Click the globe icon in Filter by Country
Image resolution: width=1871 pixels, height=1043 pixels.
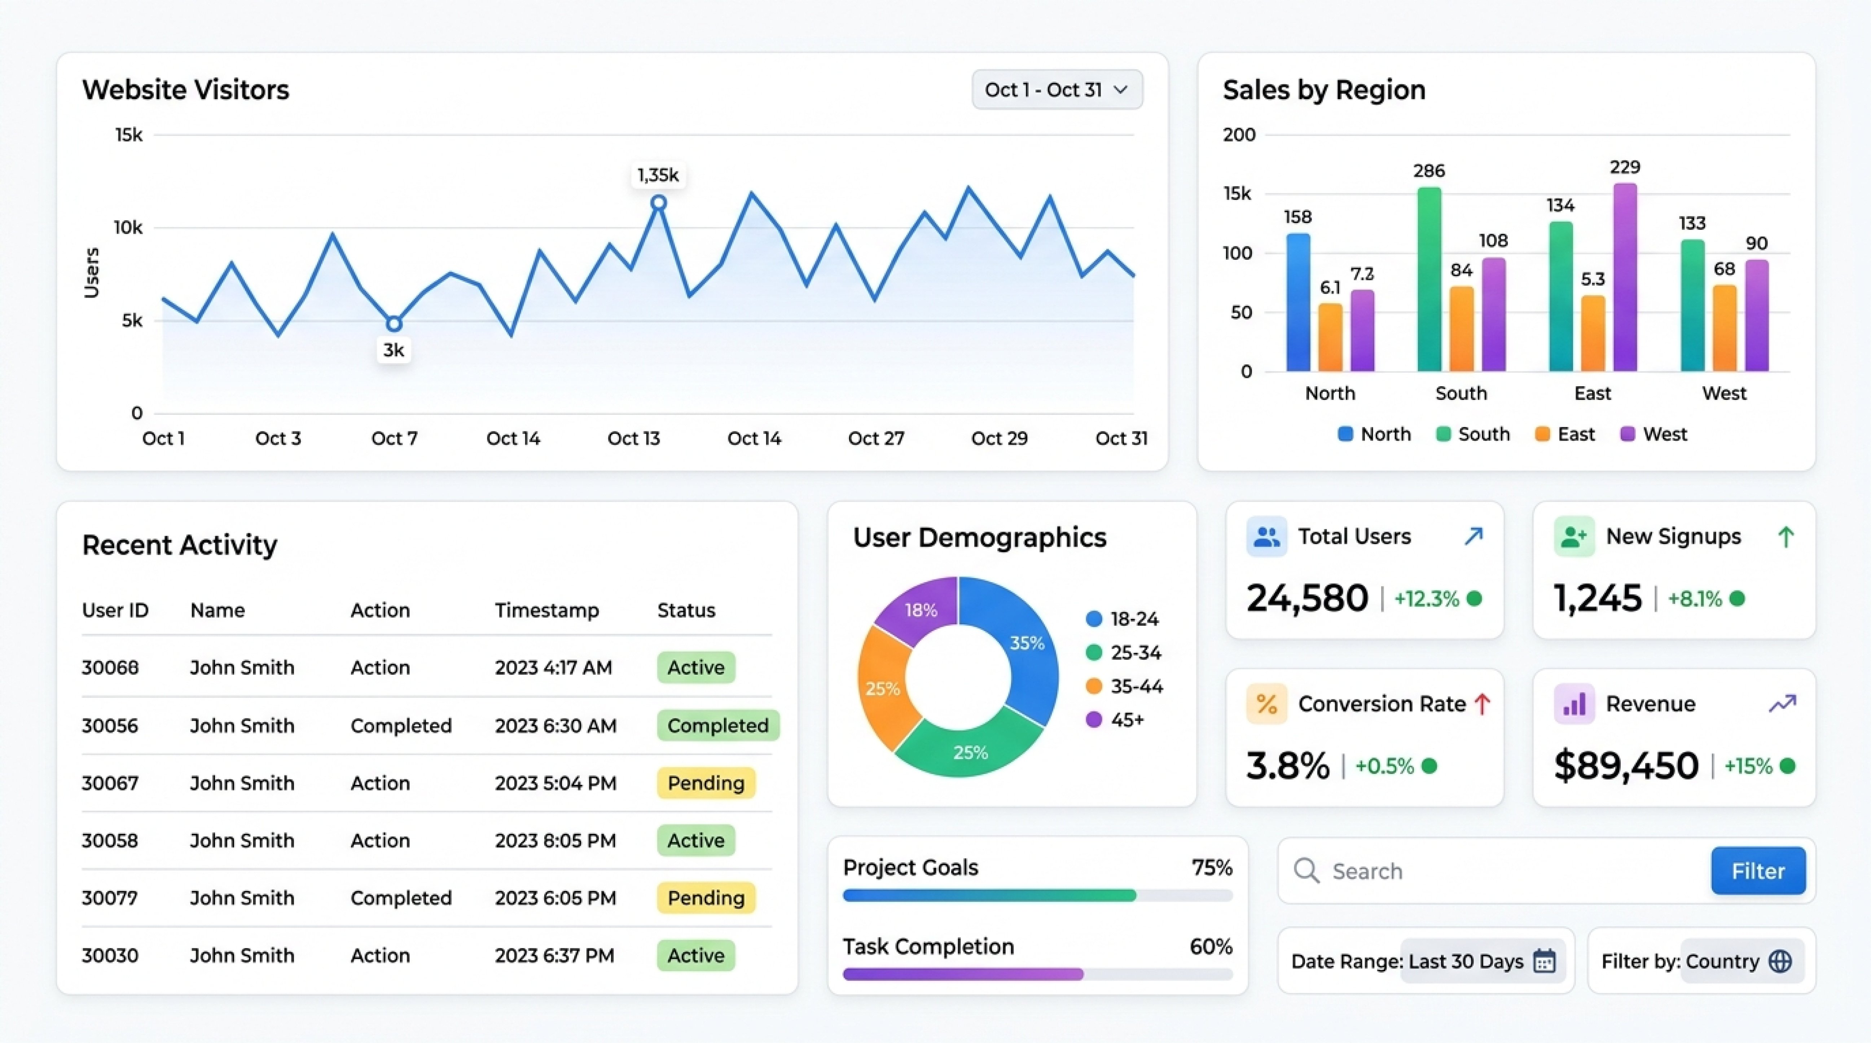[x=1780, y=961]
